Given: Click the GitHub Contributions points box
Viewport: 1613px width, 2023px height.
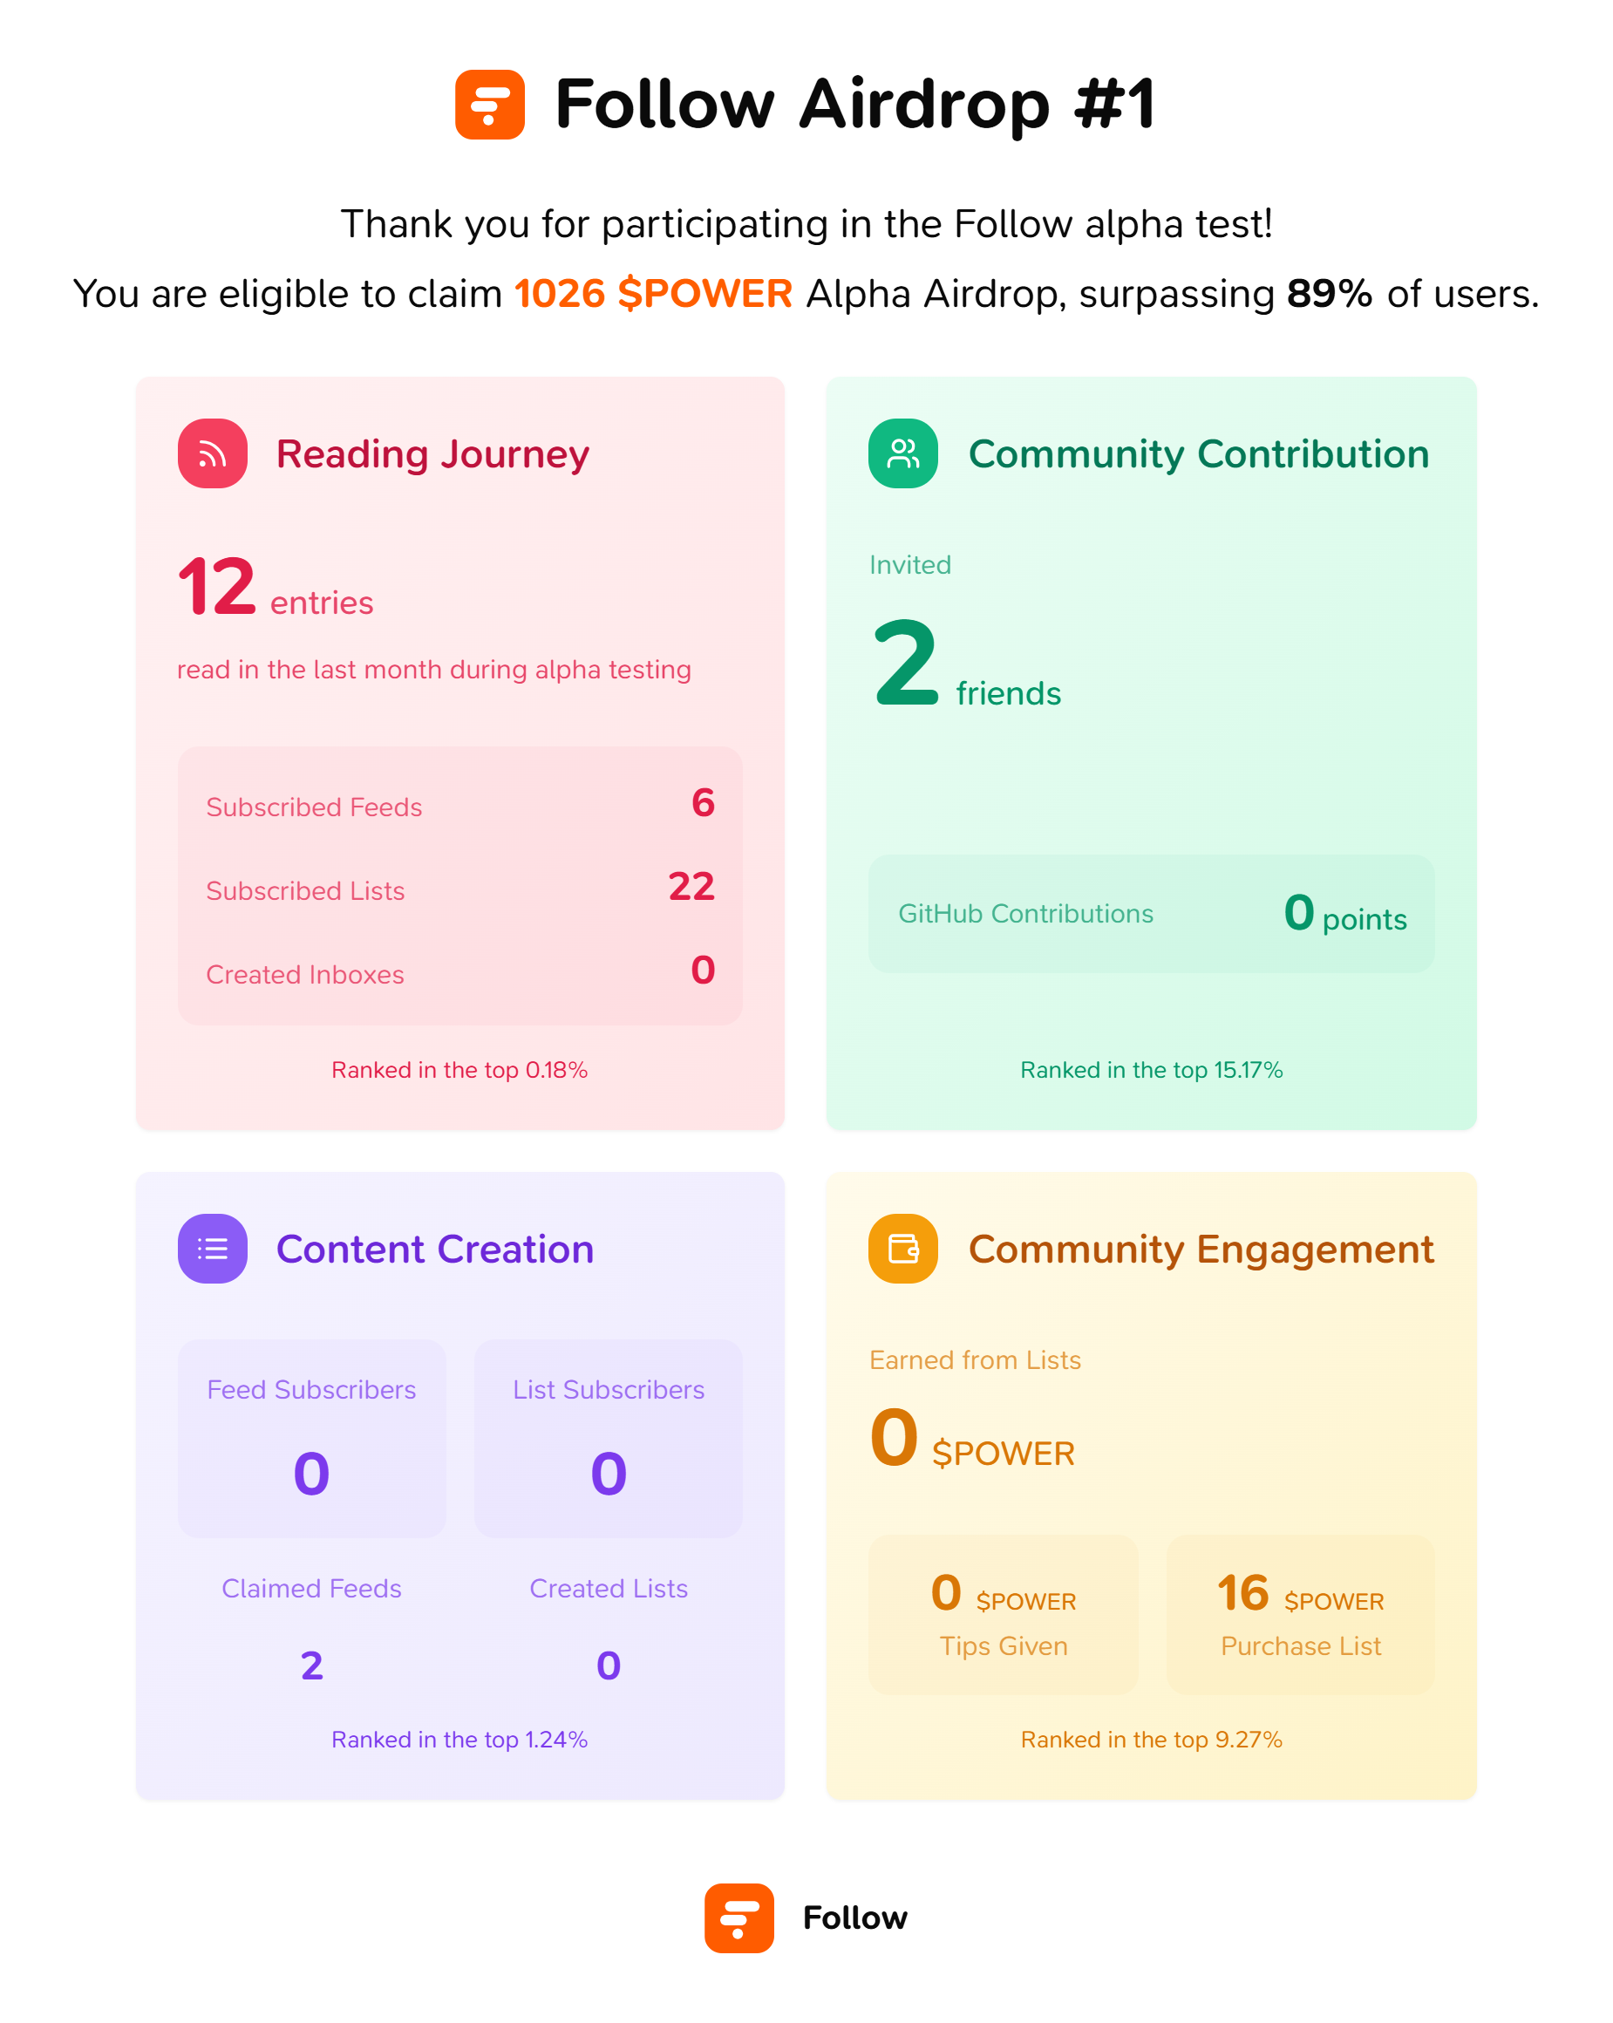Looking at the screenshot, I should click(x=1152, y=913).
